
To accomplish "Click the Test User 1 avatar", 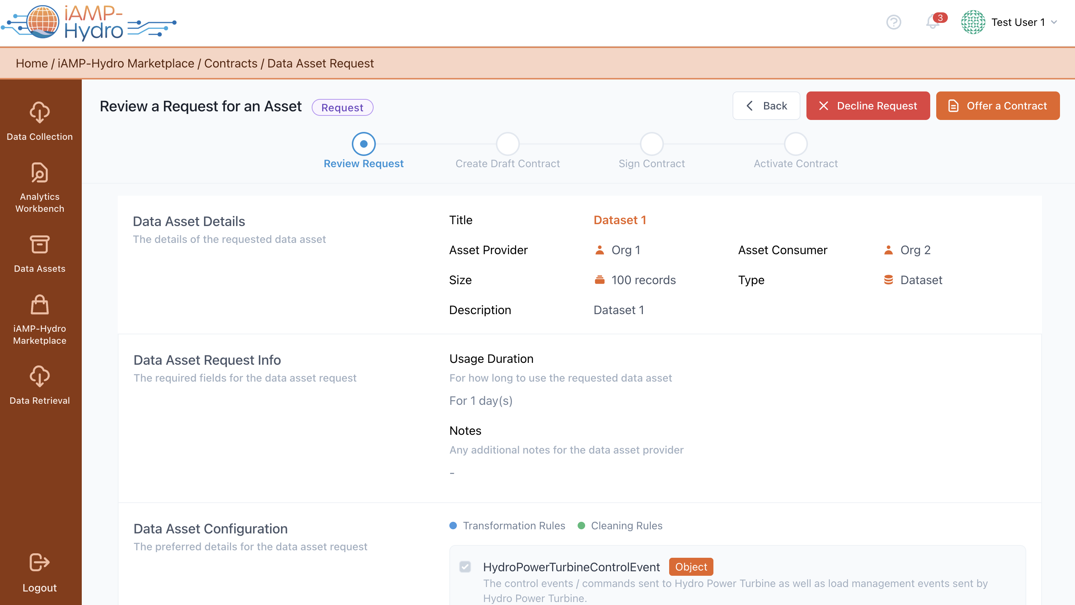I will [x=973, y=22].
